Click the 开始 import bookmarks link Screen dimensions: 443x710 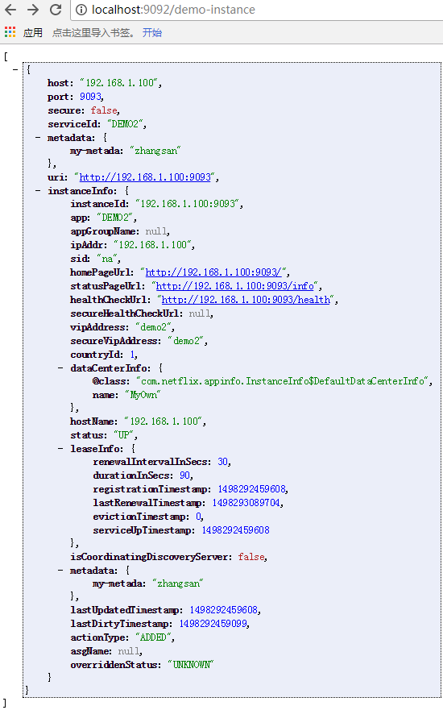coord(152,32)
